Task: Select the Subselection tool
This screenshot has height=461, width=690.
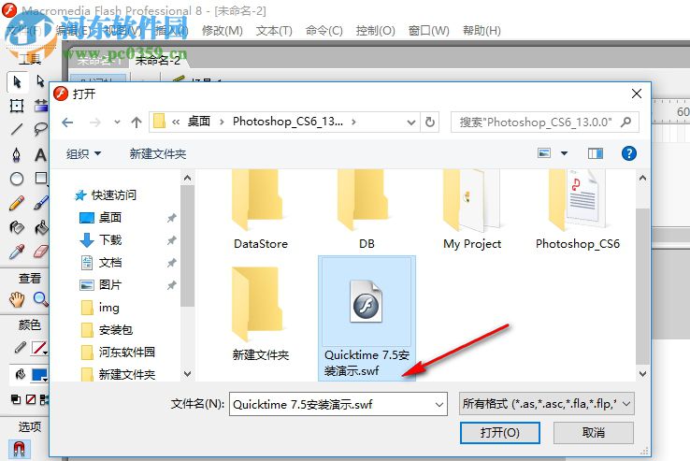Action: (x=40, y=81)
